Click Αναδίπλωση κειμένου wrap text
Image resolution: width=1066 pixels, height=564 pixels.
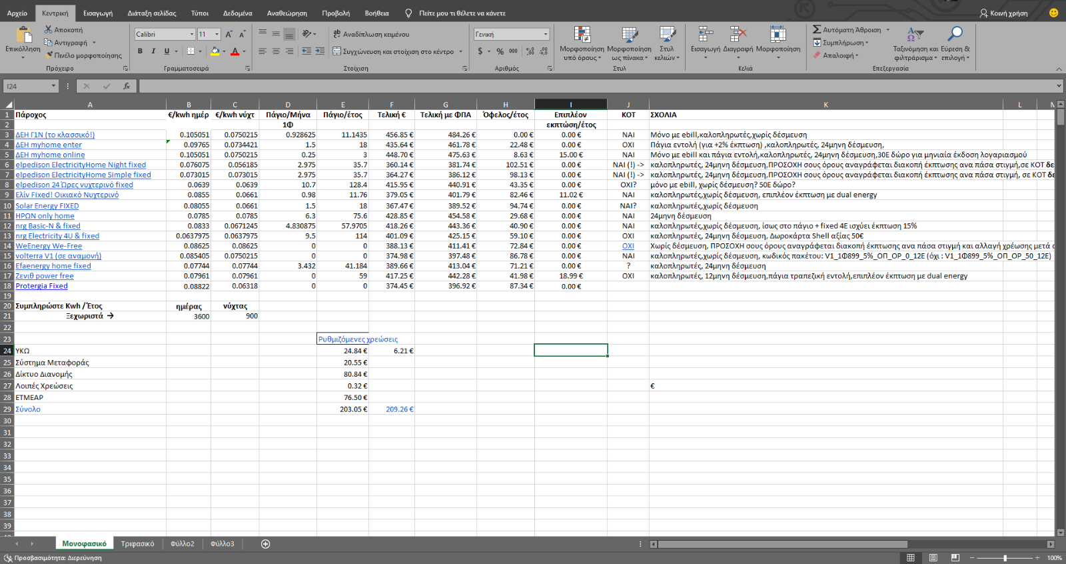pyautogui.click(x=371, y=34)
